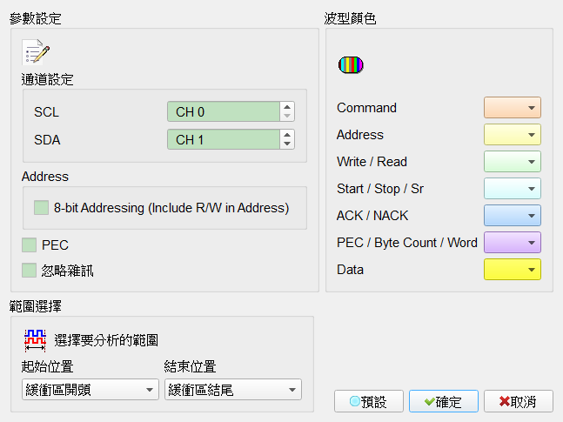
Task: Toggle the PEC checkbox
Action: (29, 245)
